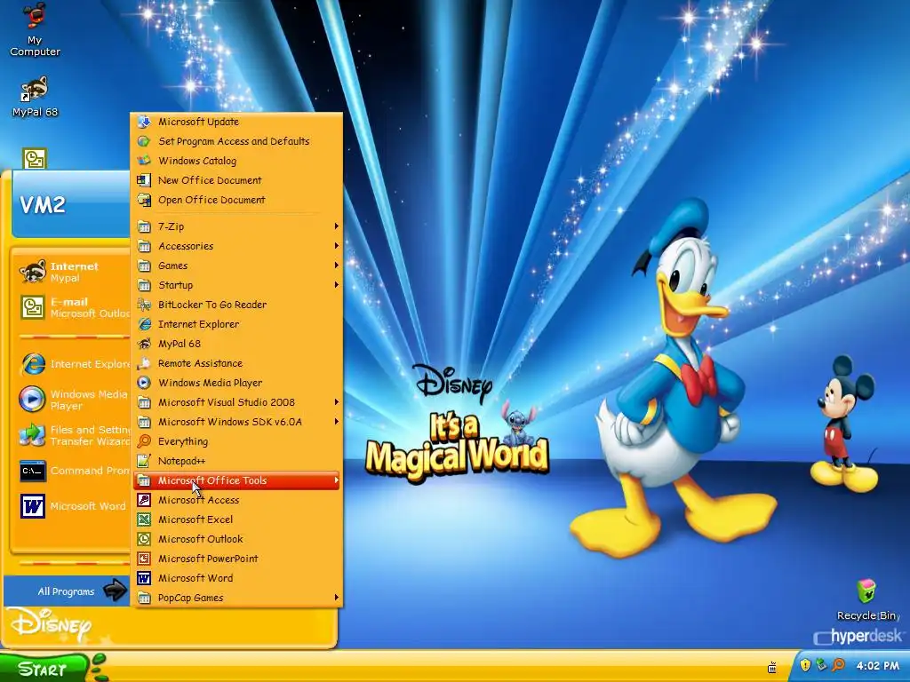Image resolution: width=910 pixels, height=682 pixels.
Task: Expand the Accessories submenu arrow
Action: click(x=336, y=246)
